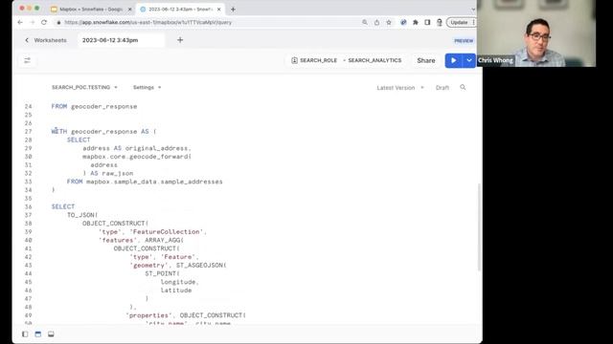The height and width of the screenshot is (344, 613).
Task: Switch to Mapbox + Snowflake browser tab
Action: tap(91, 9)
